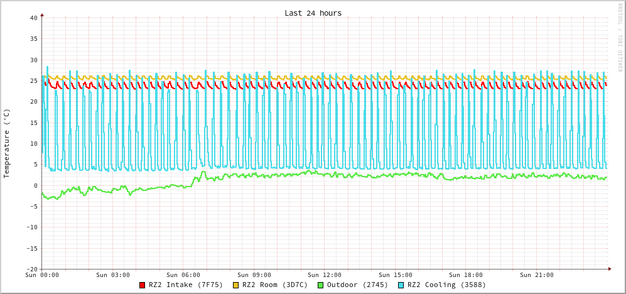Click the RRDTOOL / TOBI OETIKER watermark
The height and width of the screenshot is (294, 626).
coord(620,38)
